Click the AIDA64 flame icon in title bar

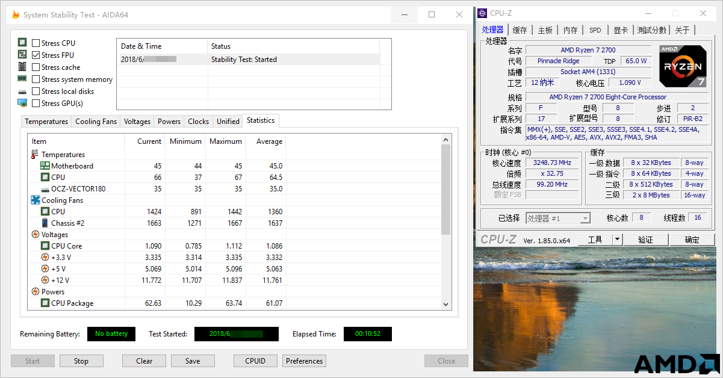click(x=15, y=14)
